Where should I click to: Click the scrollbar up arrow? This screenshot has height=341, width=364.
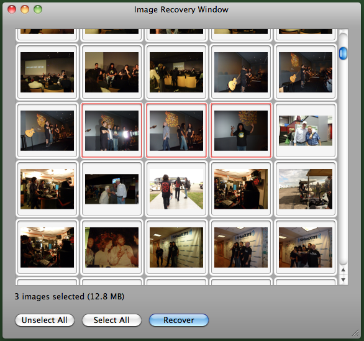343,270
